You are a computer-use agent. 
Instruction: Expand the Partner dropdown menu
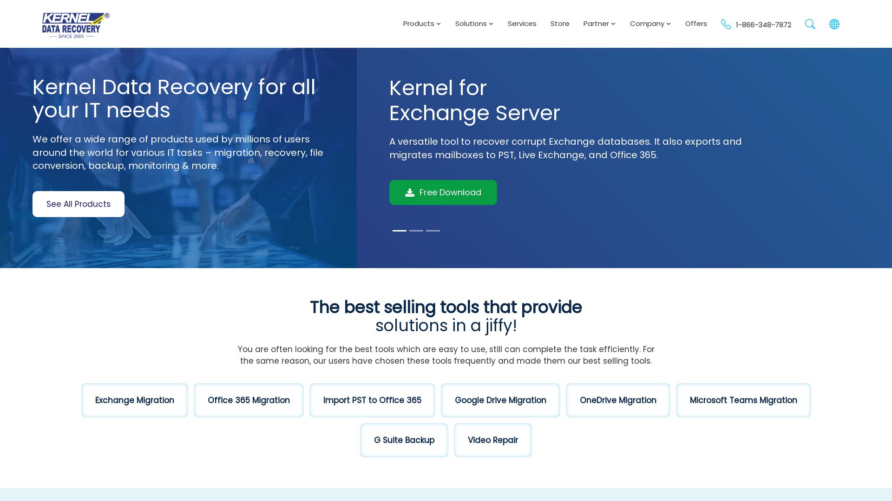pyautogui.click(x=599, y=24)
